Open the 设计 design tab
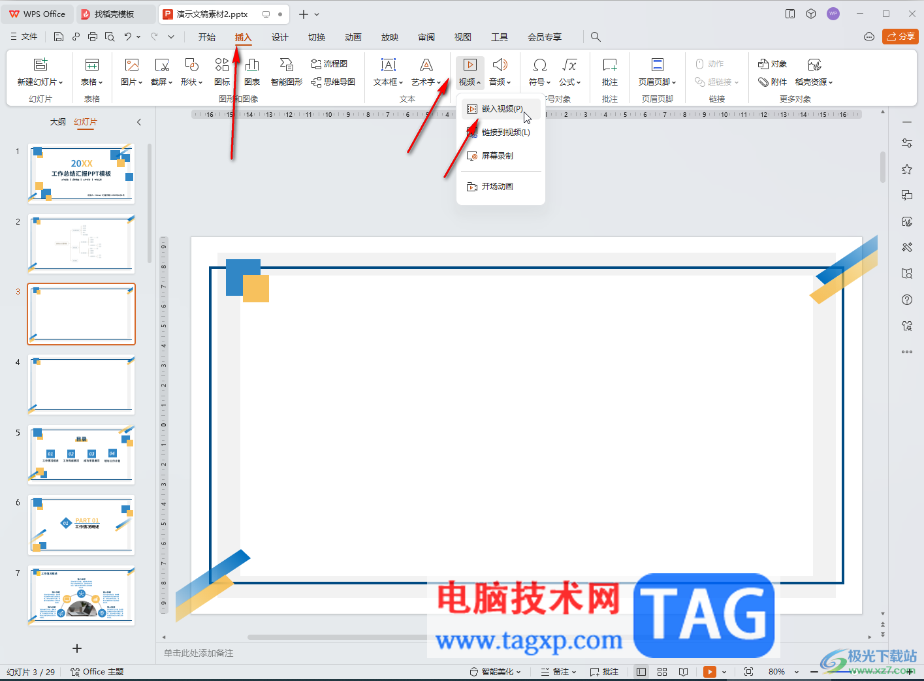Viewport: 924px width, 681px height. tap(280, 37)
